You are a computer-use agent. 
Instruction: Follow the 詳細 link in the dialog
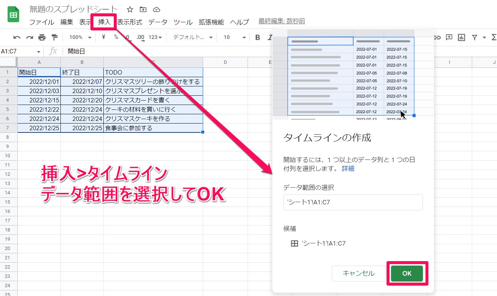click(348, 168)
